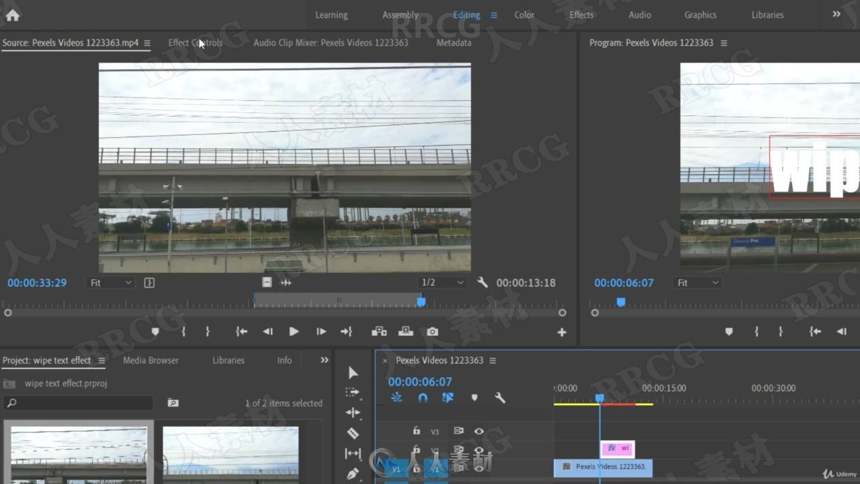The image size is (860, 484).
Task: Click the Program monitor playhead marker
Action: point(621,302)
